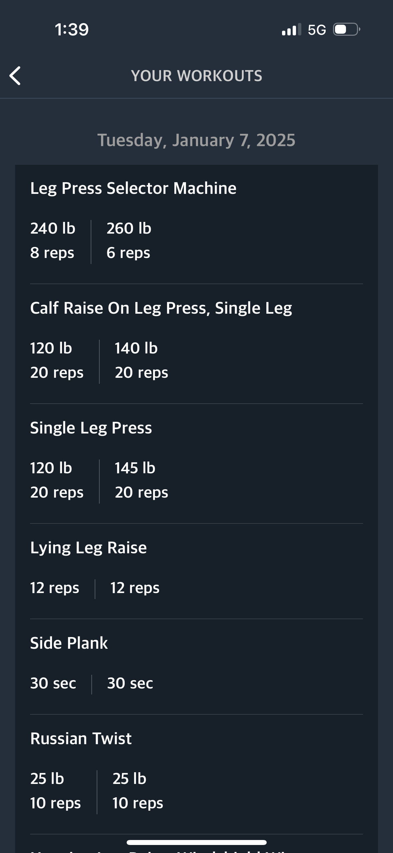Image resolution: width=393 pixels, height=853 pixels.
Task: Tap the battery status icon
Action: click(347, 29)
